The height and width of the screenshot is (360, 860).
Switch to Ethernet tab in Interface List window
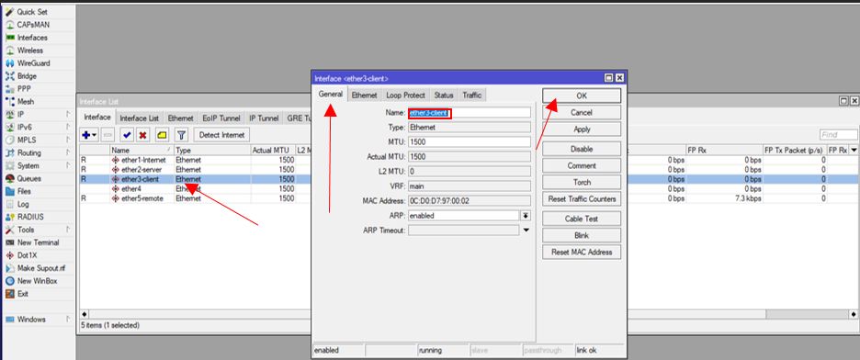180,118
